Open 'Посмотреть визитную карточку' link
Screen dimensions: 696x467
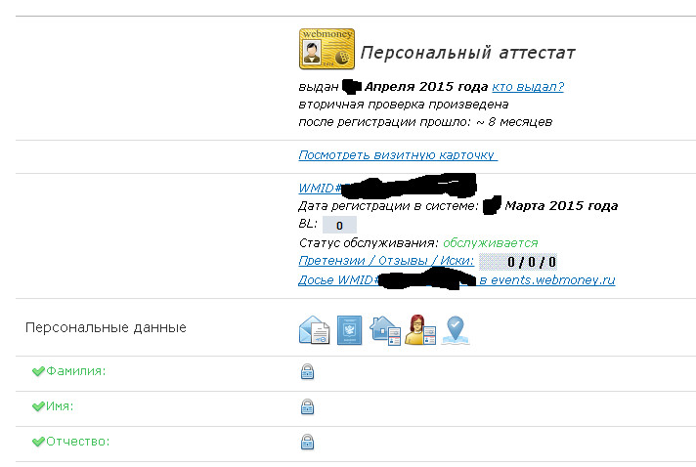pyautogui.click(x=398, y=154)
